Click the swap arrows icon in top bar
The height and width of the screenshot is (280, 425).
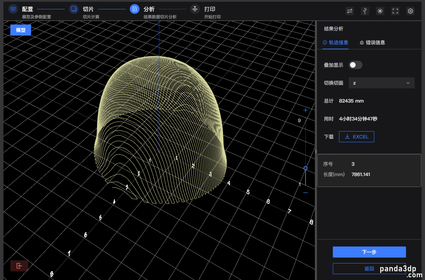point(350,11)
